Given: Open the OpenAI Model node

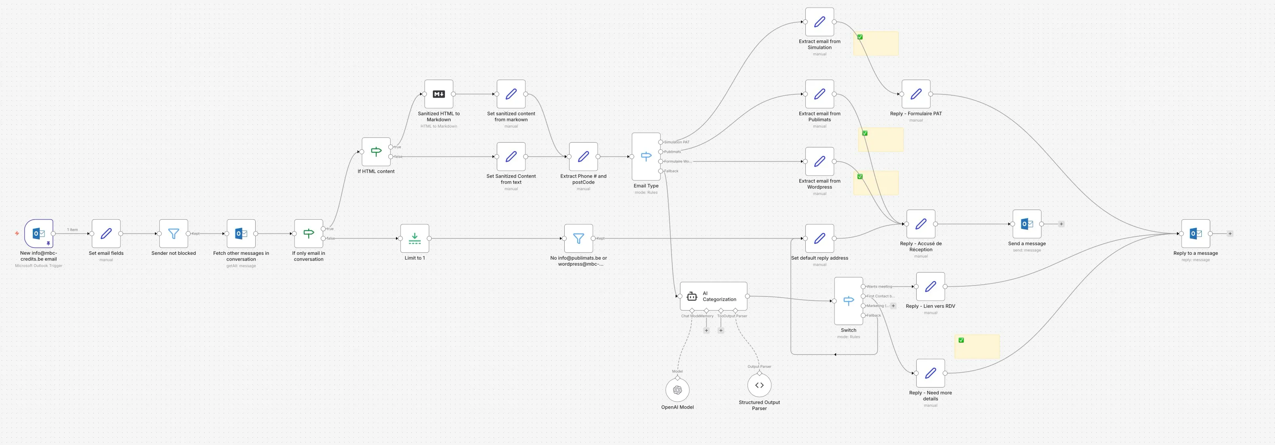Looking at the screenshot, I should (x=678, y=390).
